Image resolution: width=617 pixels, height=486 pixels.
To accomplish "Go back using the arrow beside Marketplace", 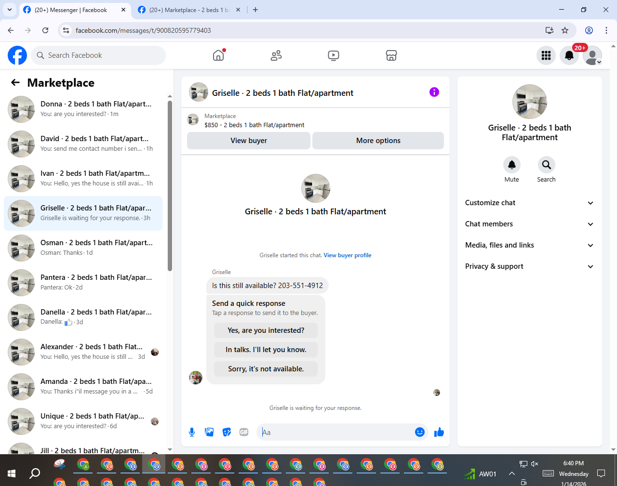I will tap(15, 83).
